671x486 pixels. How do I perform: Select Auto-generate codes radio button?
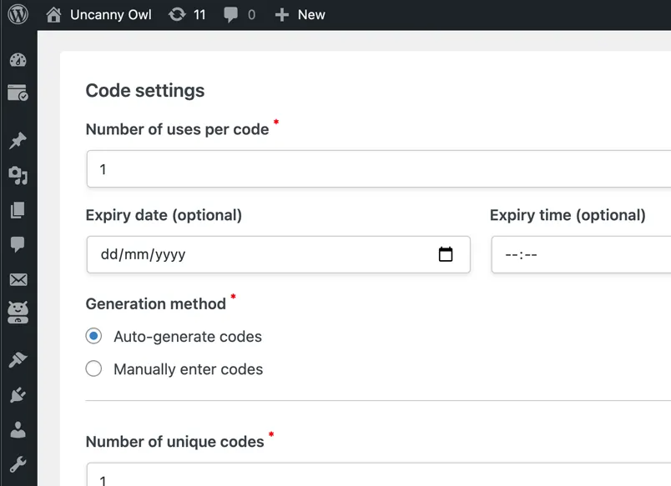click(93, 337)
